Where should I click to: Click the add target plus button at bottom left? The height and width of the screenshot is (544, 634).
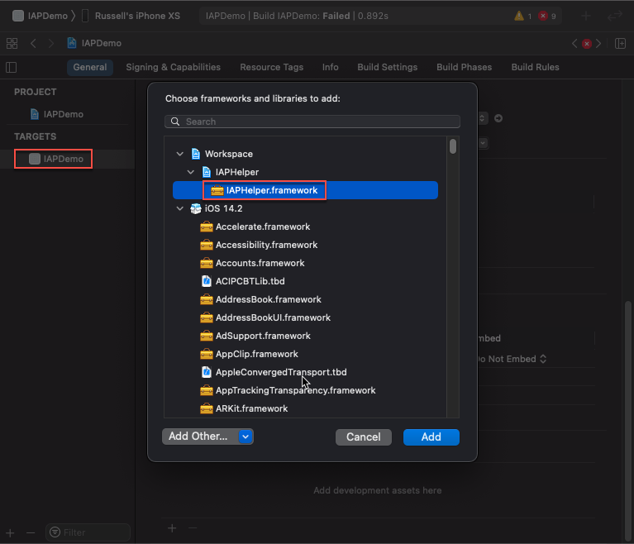(10, 532)
